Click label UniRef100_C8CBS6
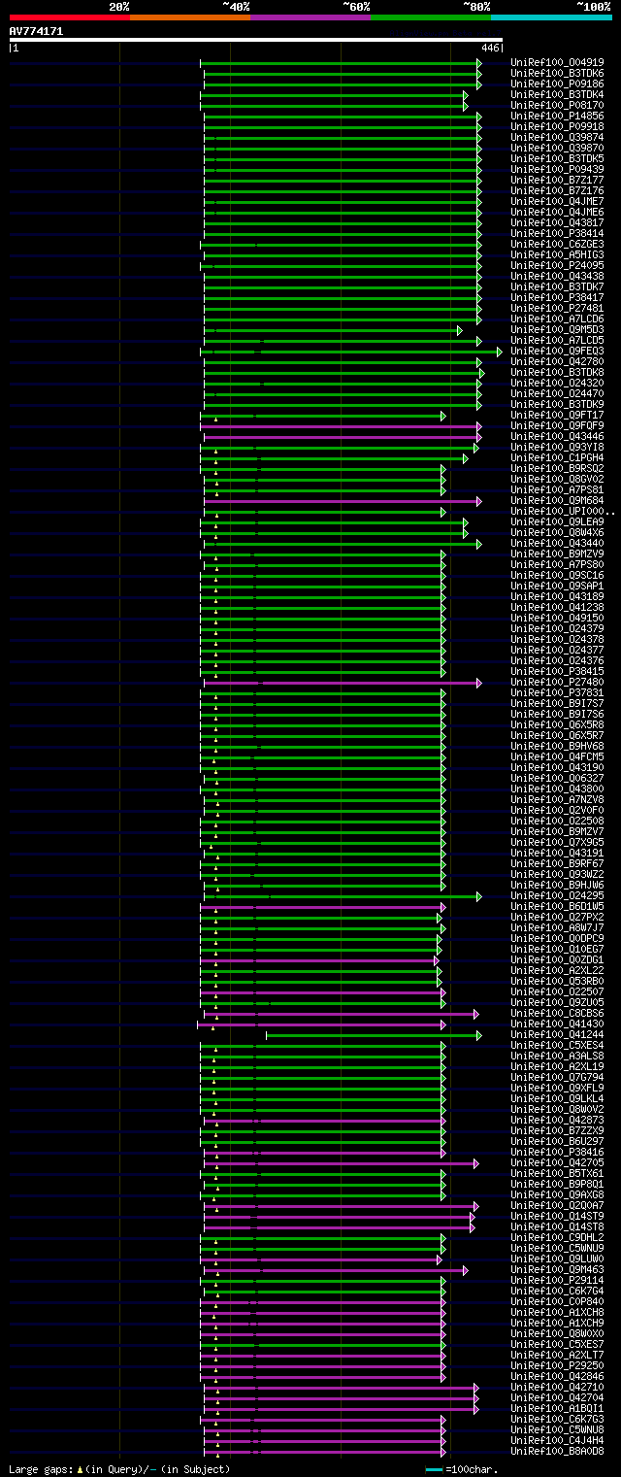621x1477 pixels. 558,1014
